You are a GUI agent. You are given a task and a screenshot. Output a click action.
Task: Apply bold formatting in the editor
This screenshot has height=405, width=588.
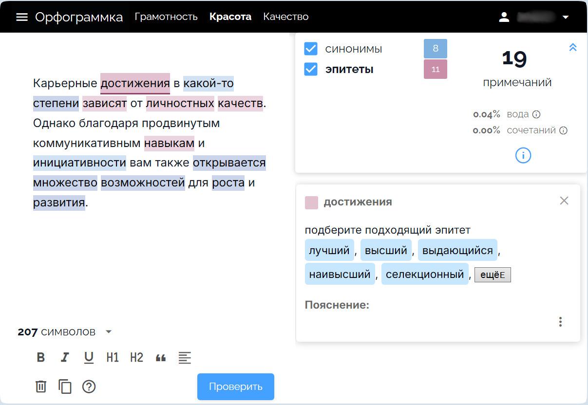[x=41, y=357]
